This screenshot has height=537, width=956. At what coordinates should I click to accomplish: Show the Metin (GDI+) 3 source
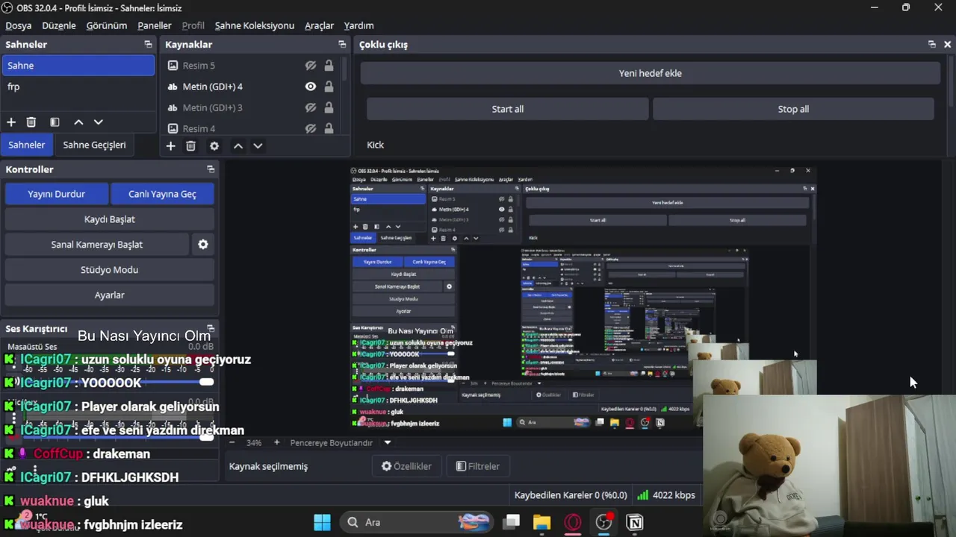point(311,107)
